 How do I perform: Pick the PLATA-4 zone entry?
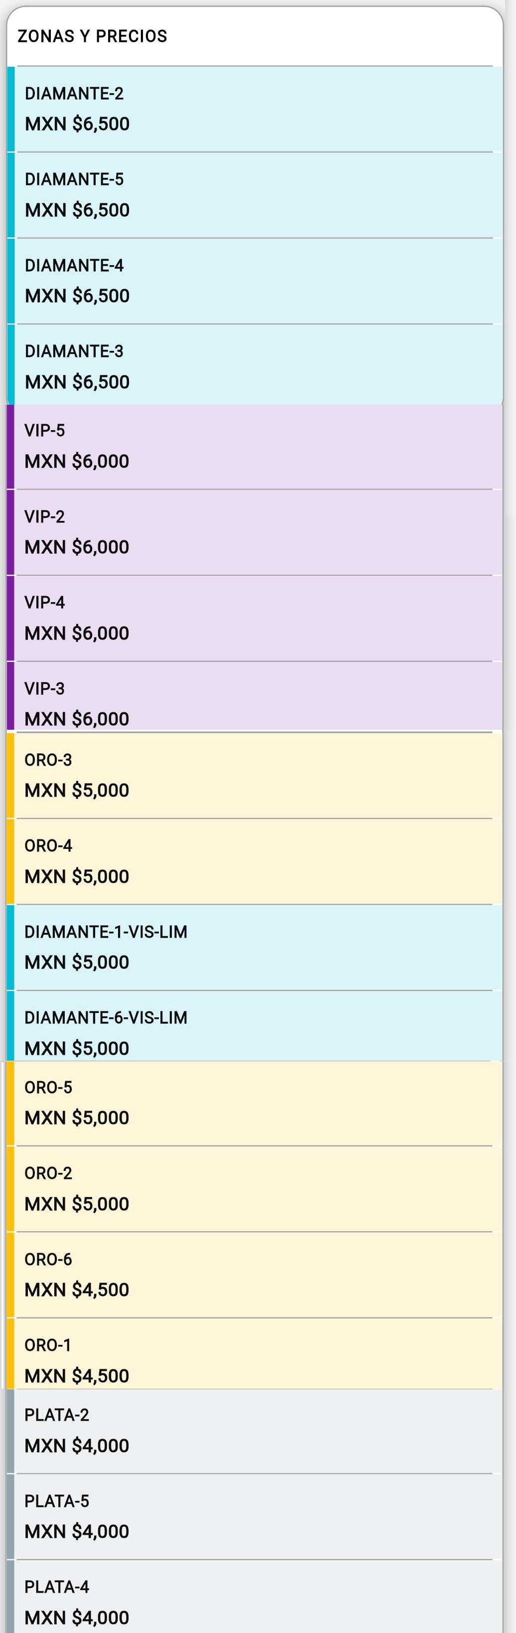coord(255,1597)
